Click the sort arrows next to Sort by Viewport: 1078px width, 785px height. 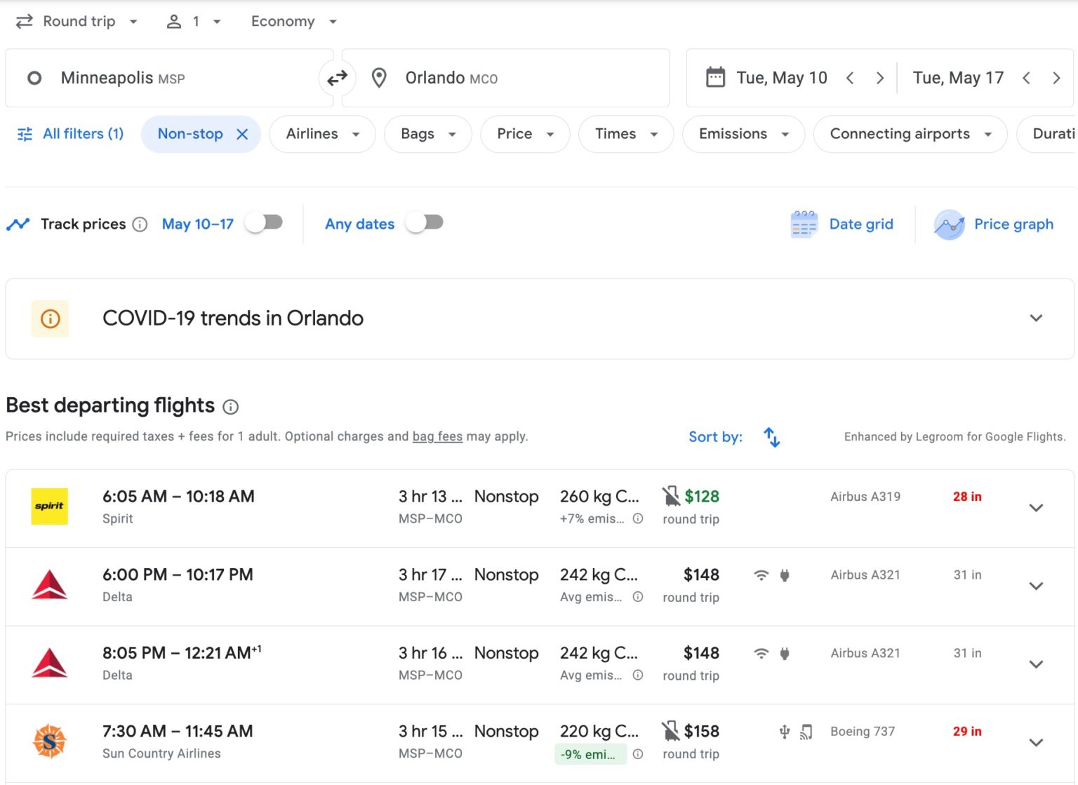[771, 436]
